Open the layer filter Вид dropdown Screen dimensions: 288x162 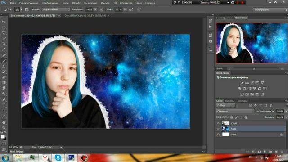(226, 105)
